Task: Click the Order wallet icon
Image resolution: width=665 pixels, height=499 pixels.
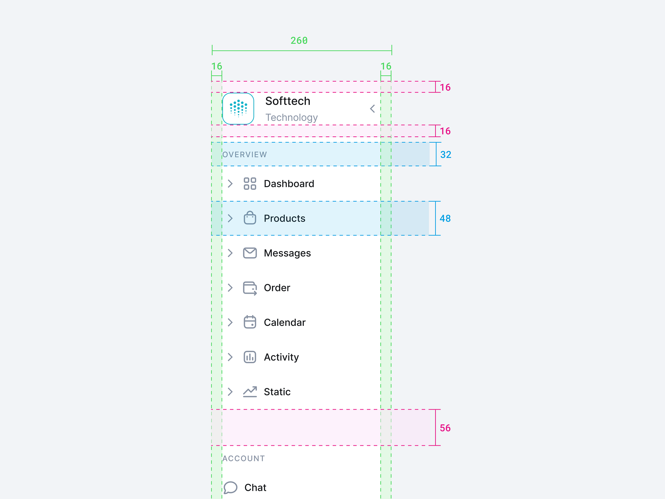Action: pos(250,288)
